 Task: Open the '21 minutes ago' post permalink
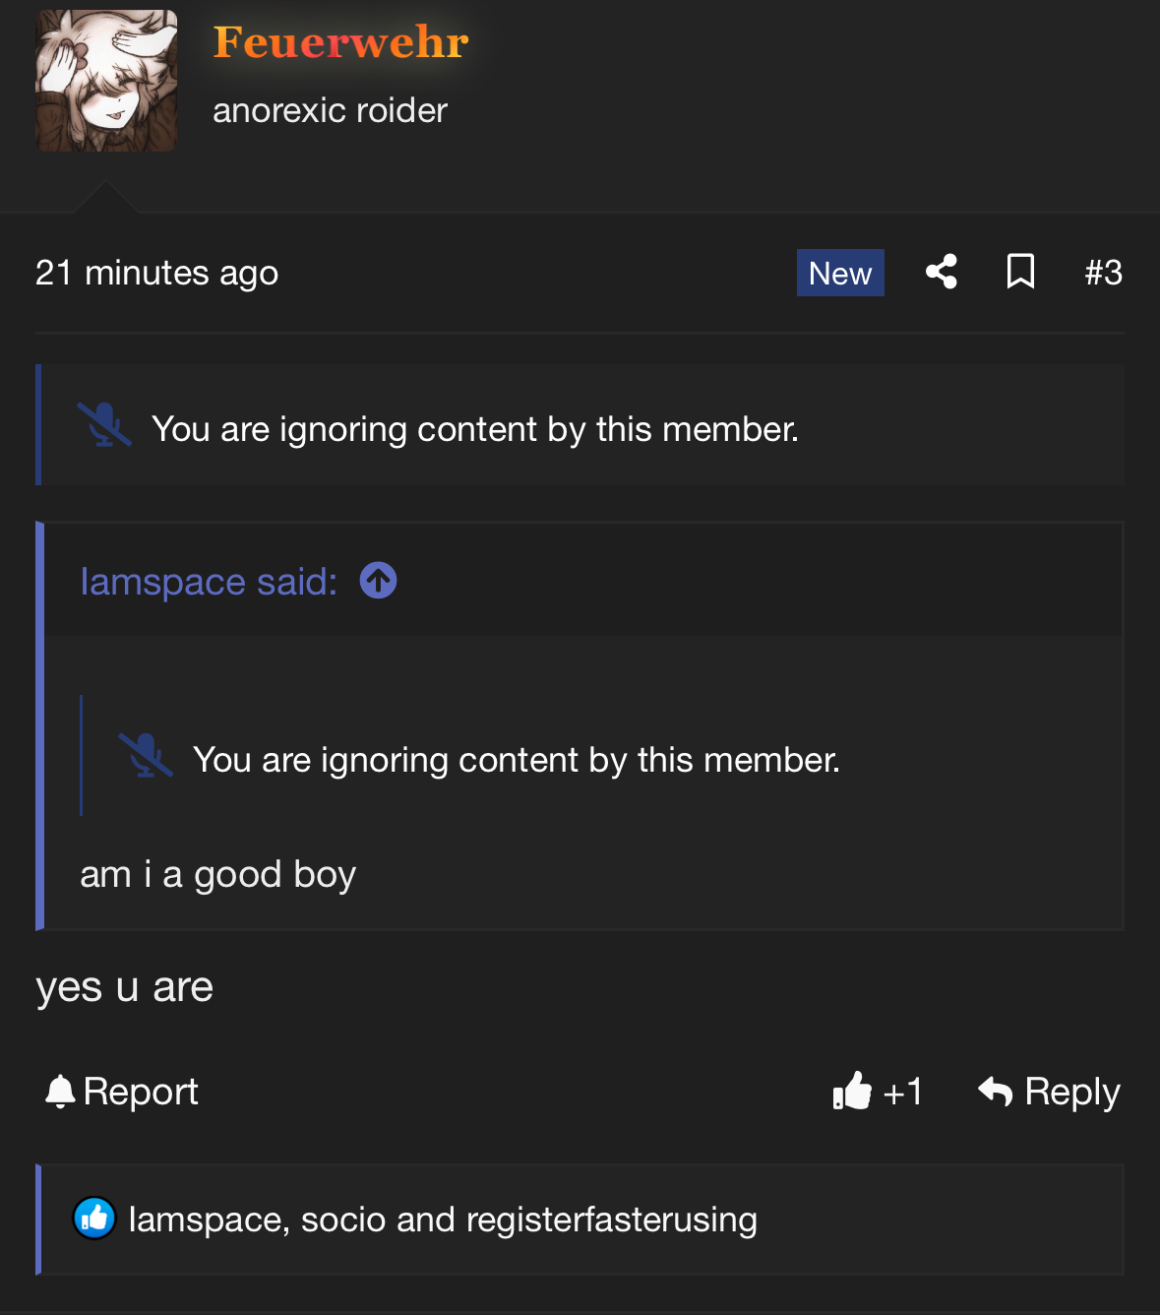[x=156, y=273]
